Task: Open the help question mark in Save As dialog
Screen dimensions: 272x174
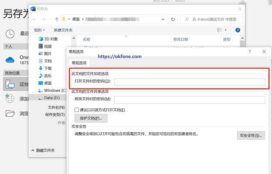Action: pos(238,30)
